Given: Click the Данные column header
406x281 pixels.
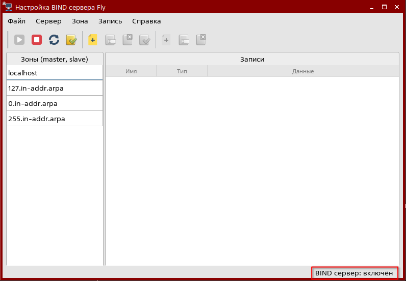Looking at the screenshot, I should click(x=303, y=71).
